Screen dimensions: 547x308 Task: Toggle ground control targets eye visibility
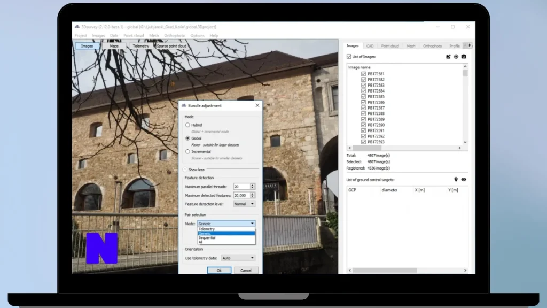(x=464, y=180)
